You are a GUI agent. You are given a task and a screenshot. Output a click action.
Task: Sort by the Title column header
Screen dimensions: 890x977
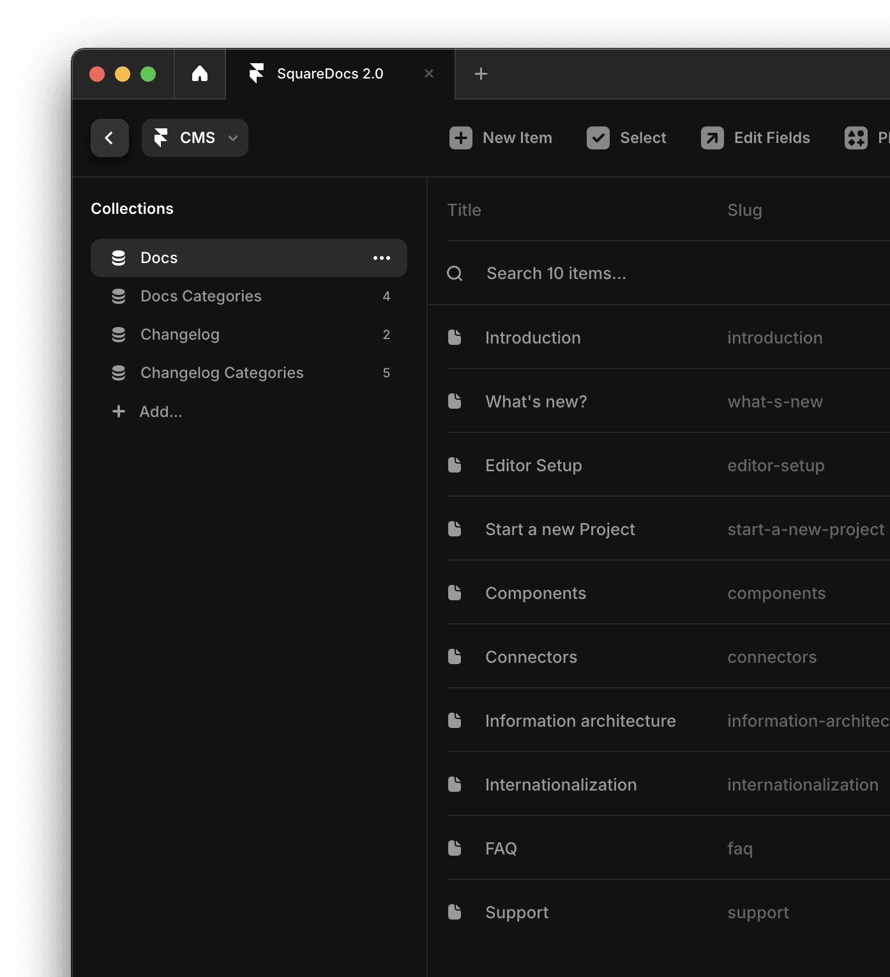tap(464, 210)
